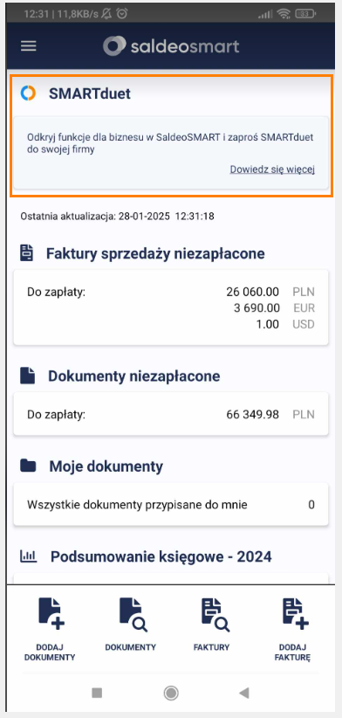Image resolution: width=342 pixels, height=718 pixels.
Task: Select Wszystkie dokumenty przypisane do mnie row
Action: pyautogui.click(x=171, y=505)
